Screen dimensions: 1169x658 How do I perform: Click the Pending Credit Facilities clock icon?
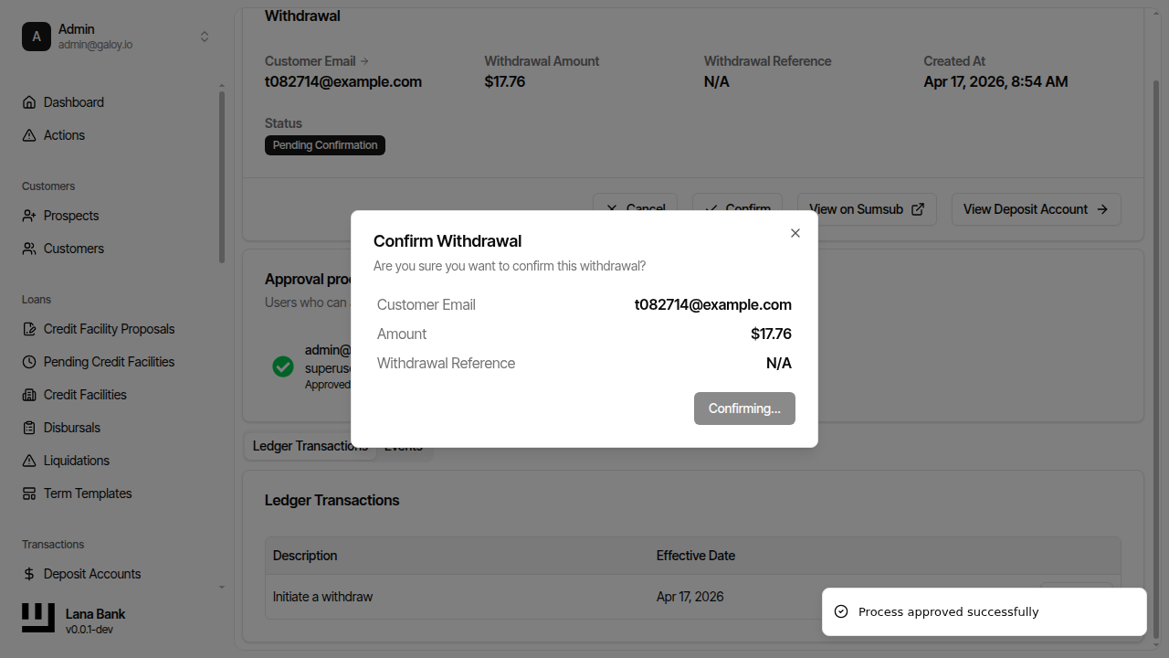[29, 362]
